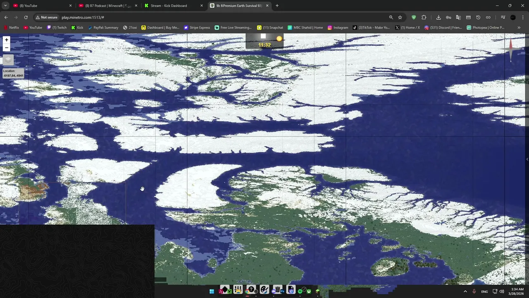Open the 1:34 AM date and clock

(517, 291)
